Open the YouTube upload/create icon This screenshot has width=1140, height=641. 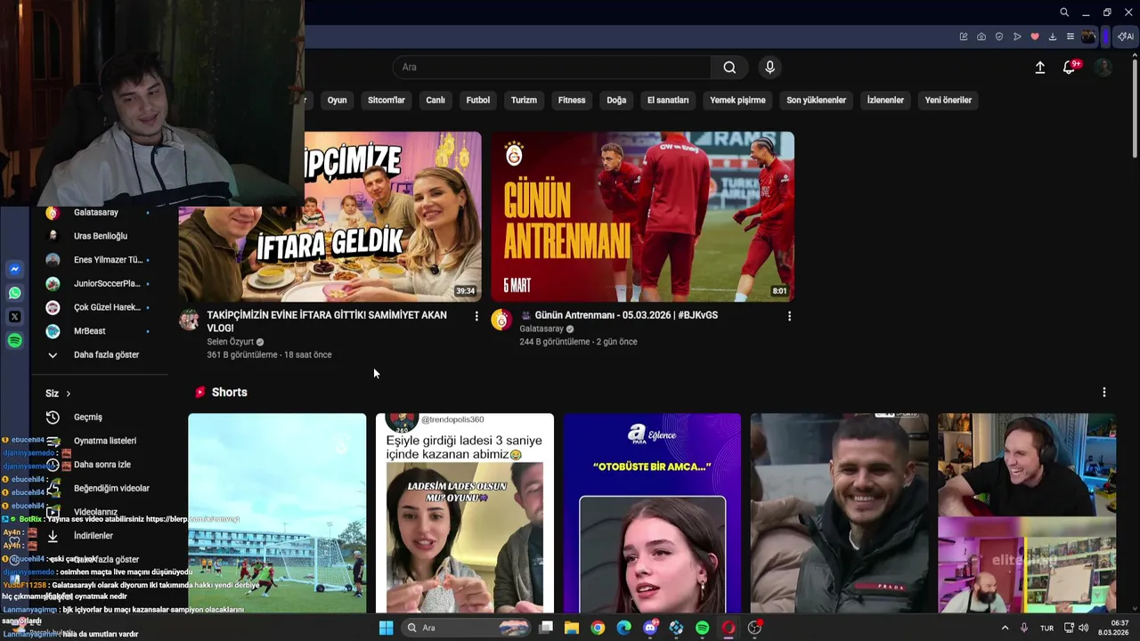1039,68
